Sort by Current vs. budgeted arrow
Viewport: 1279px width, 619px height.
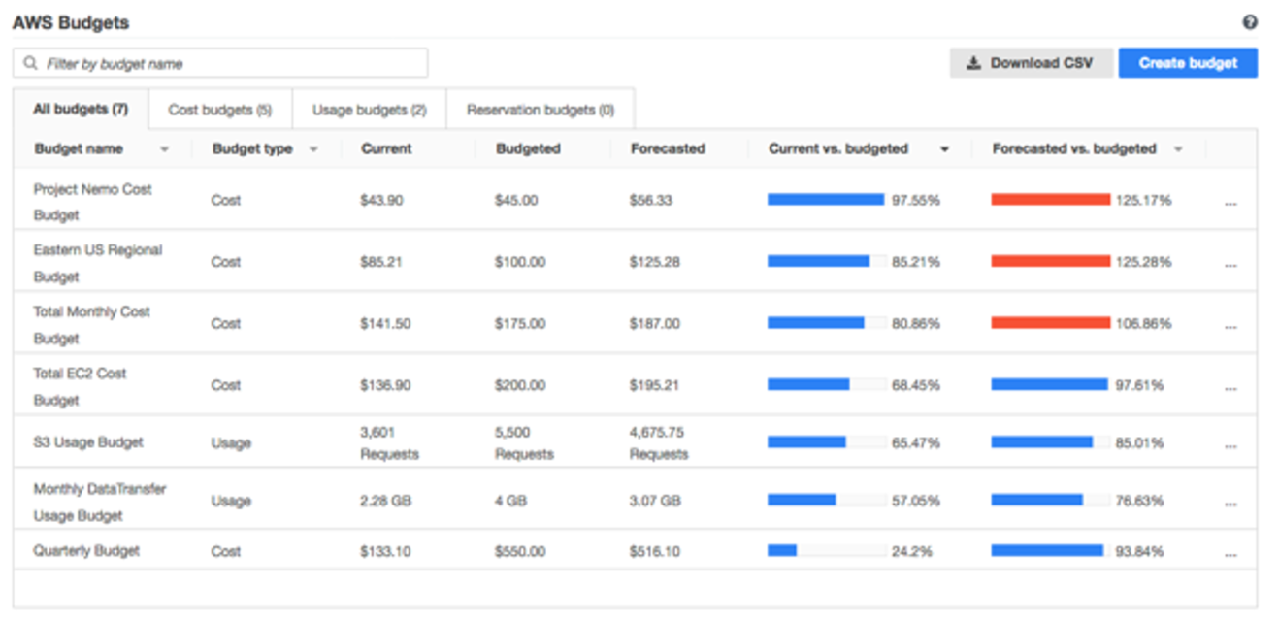click(944, 149)
